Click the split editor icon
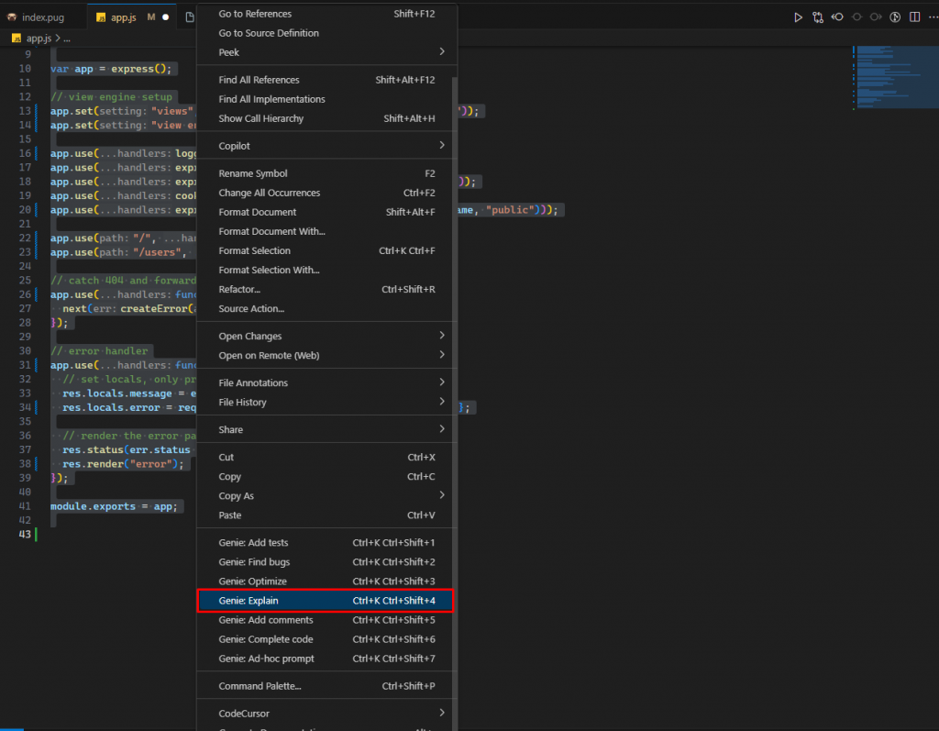Screen dimensions: 939x731 click(914, 17)
